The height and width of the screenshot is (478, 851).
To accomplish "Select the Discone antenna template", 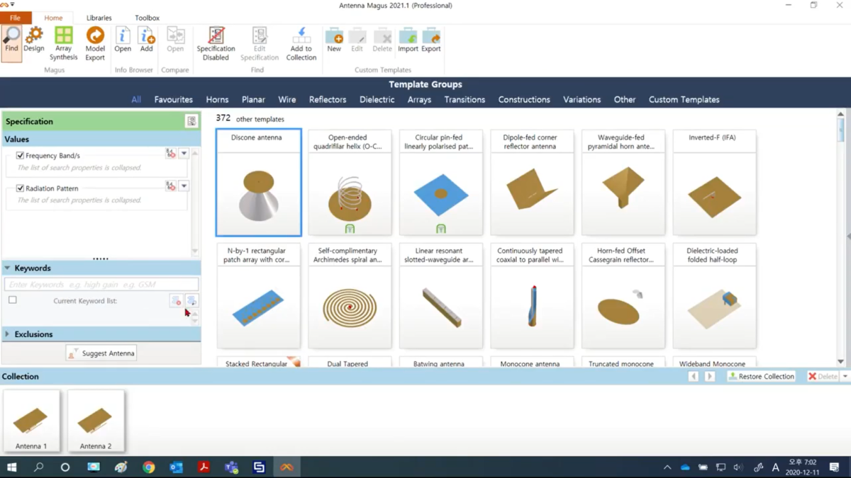I will pyautogui.click(x=259, y=183).
